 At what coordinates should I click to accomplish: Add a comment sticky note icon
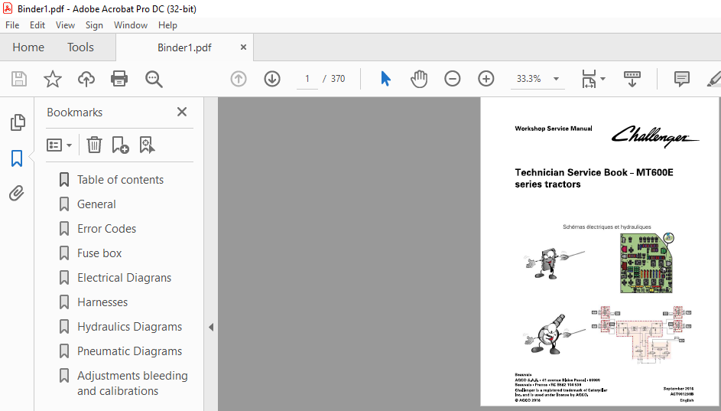tap(681, 79)
